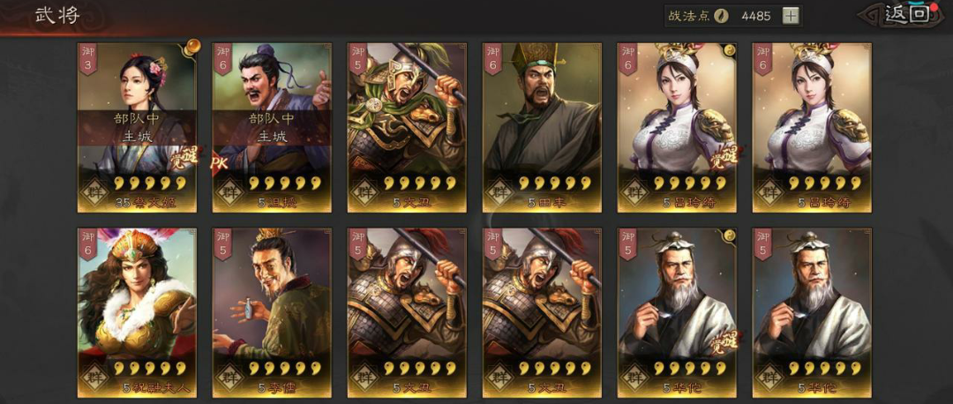Click the 群 faction badge on 田丰 card
Image resolution: width=953 pixels, height=404 pixels.
click(500, 192)
